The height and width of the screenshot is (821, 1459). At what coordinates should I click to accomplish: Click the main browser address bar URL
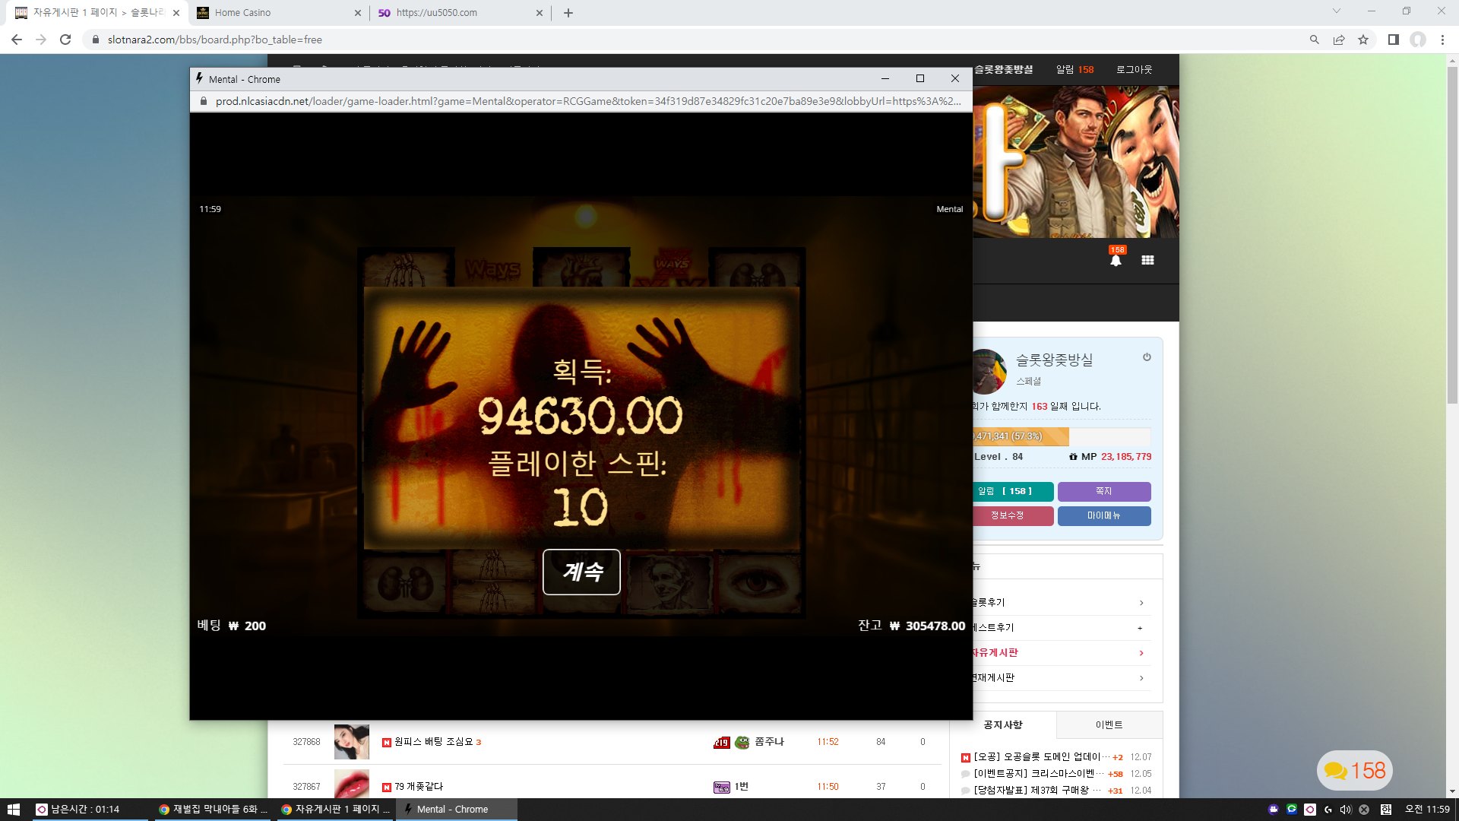(x=215, y=40)
